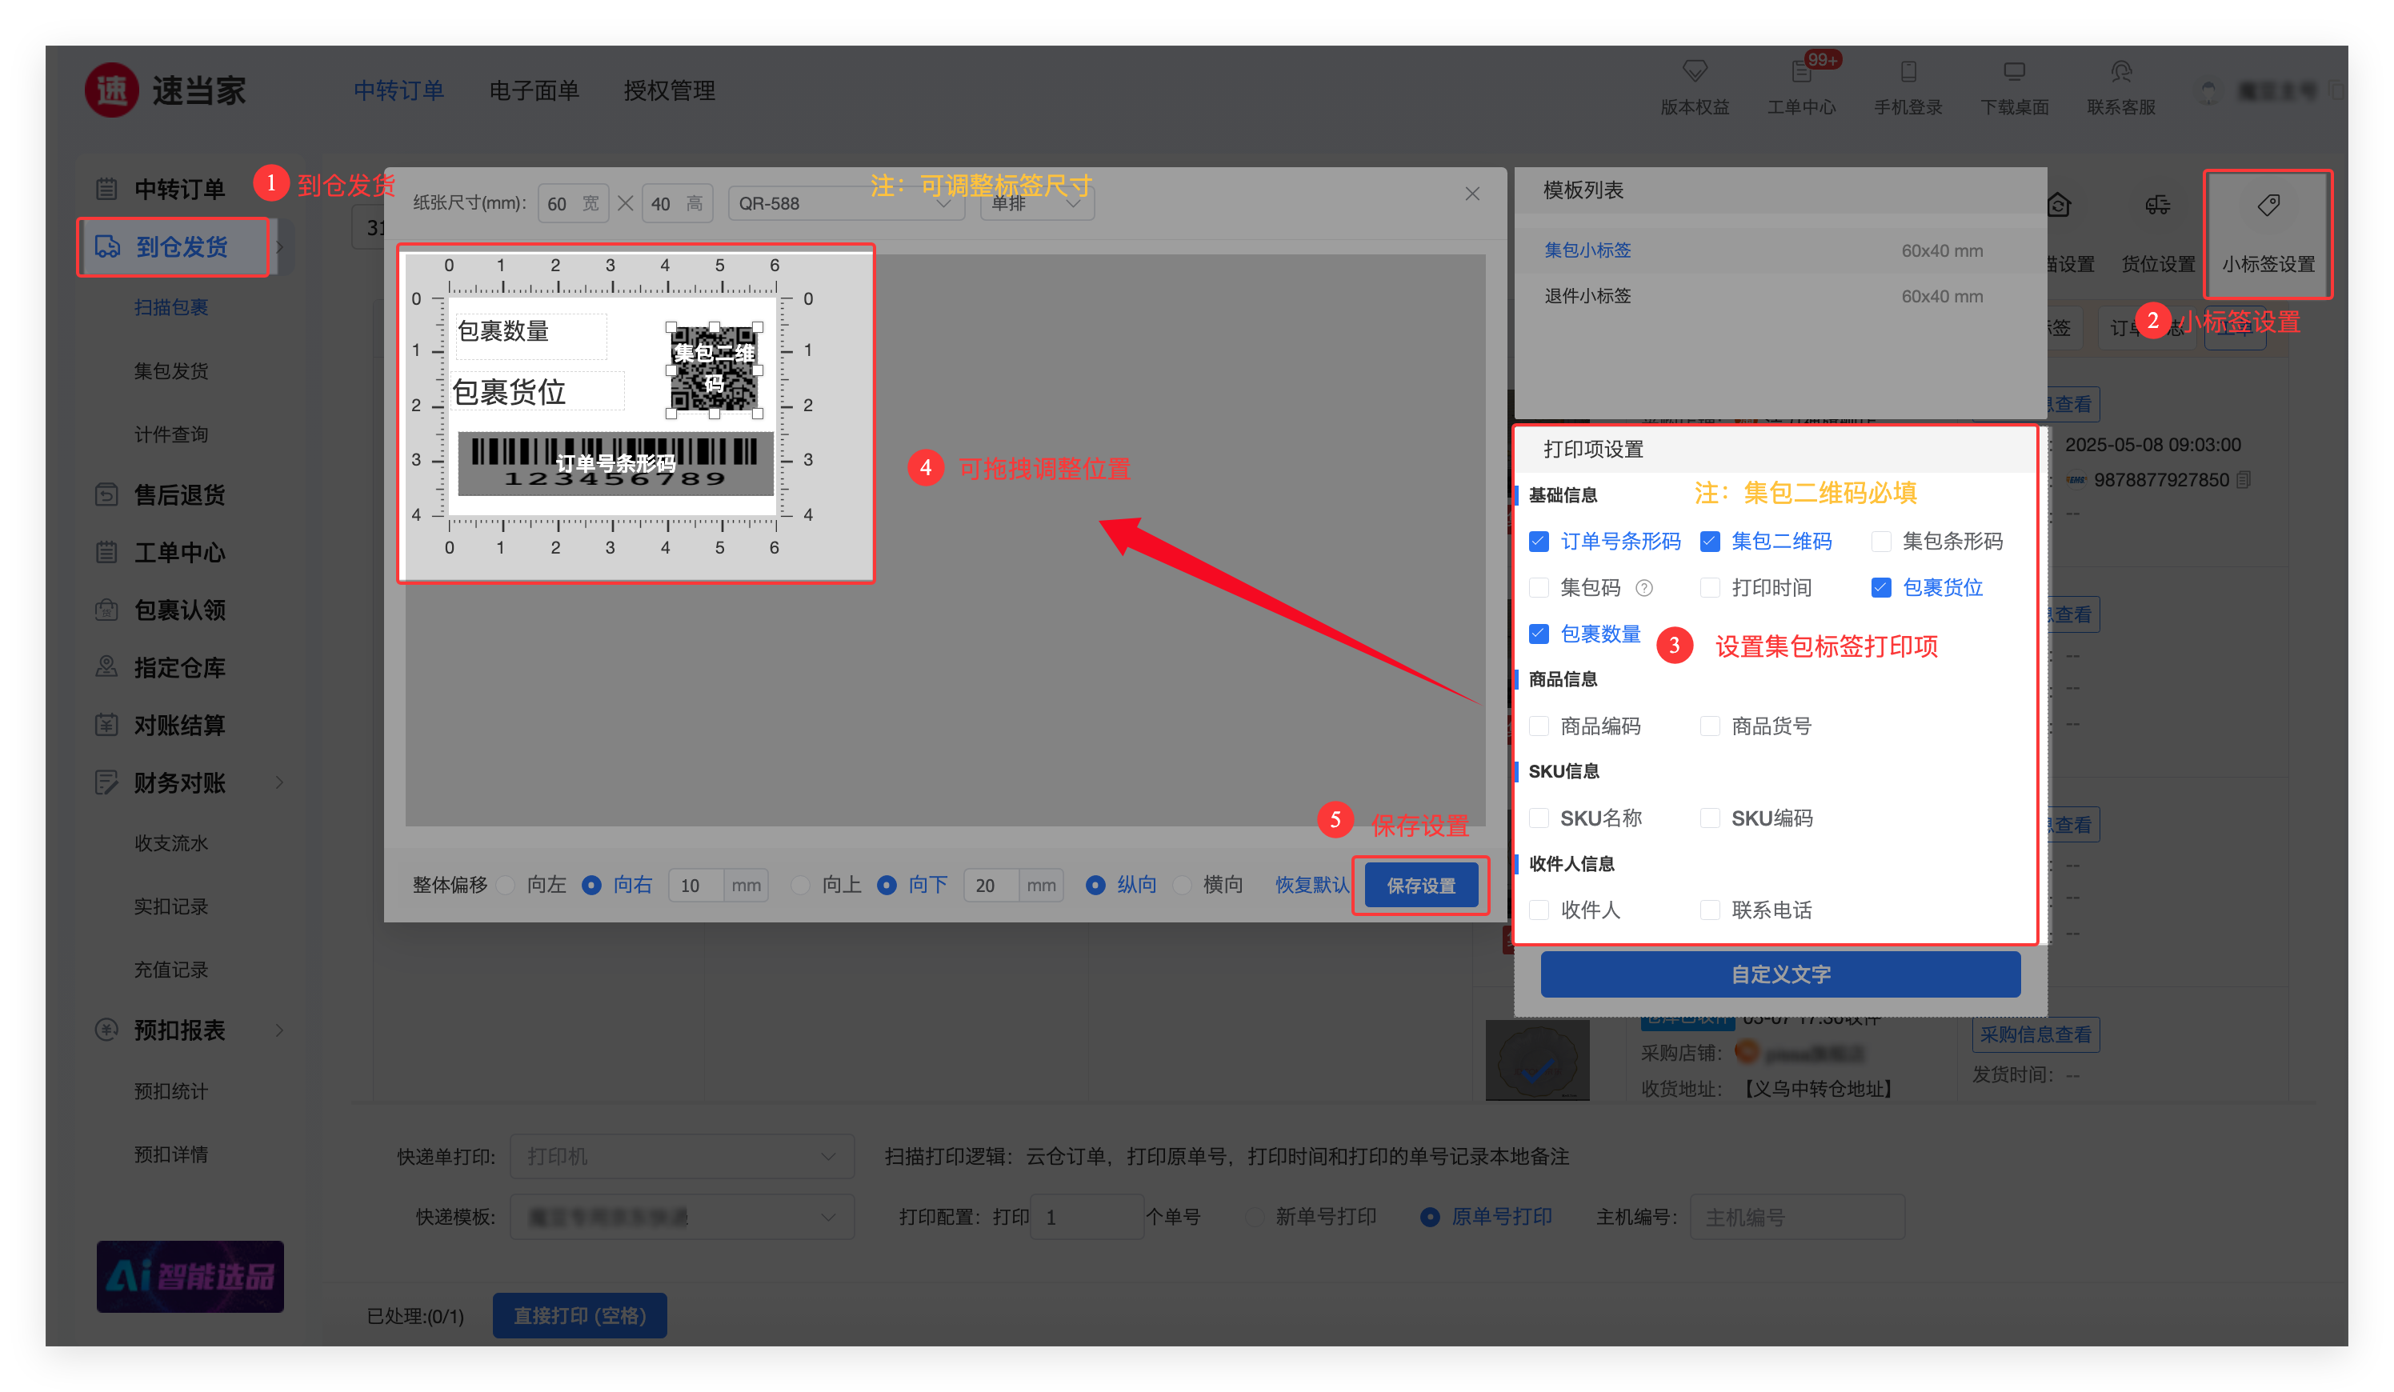Open 工单中心 icon in top bar
Screen dimensions: 2394x1392
1801,72
